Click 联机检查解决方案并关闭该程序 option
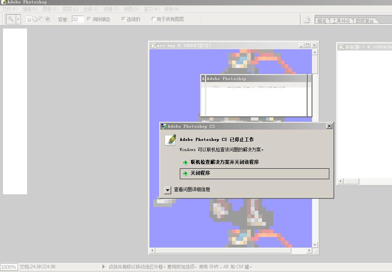 tap(225, 162)
